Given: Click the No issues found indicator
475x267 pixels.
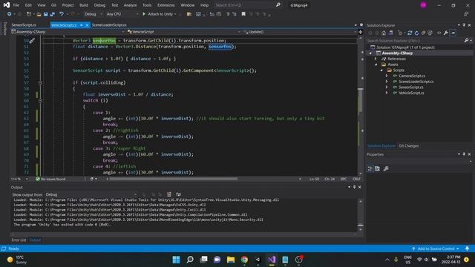Looking at the screenshot, I should pos(50,179).
